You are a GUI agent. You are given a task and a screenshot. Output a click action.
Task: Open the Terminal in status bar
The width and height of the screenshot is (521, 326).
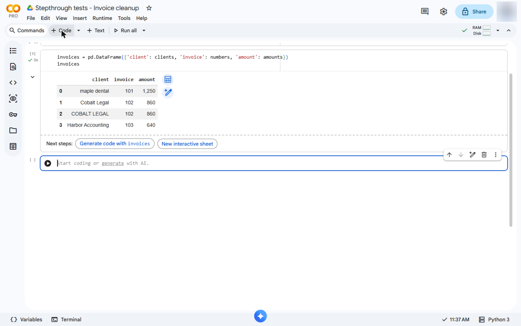pos(66,320)
